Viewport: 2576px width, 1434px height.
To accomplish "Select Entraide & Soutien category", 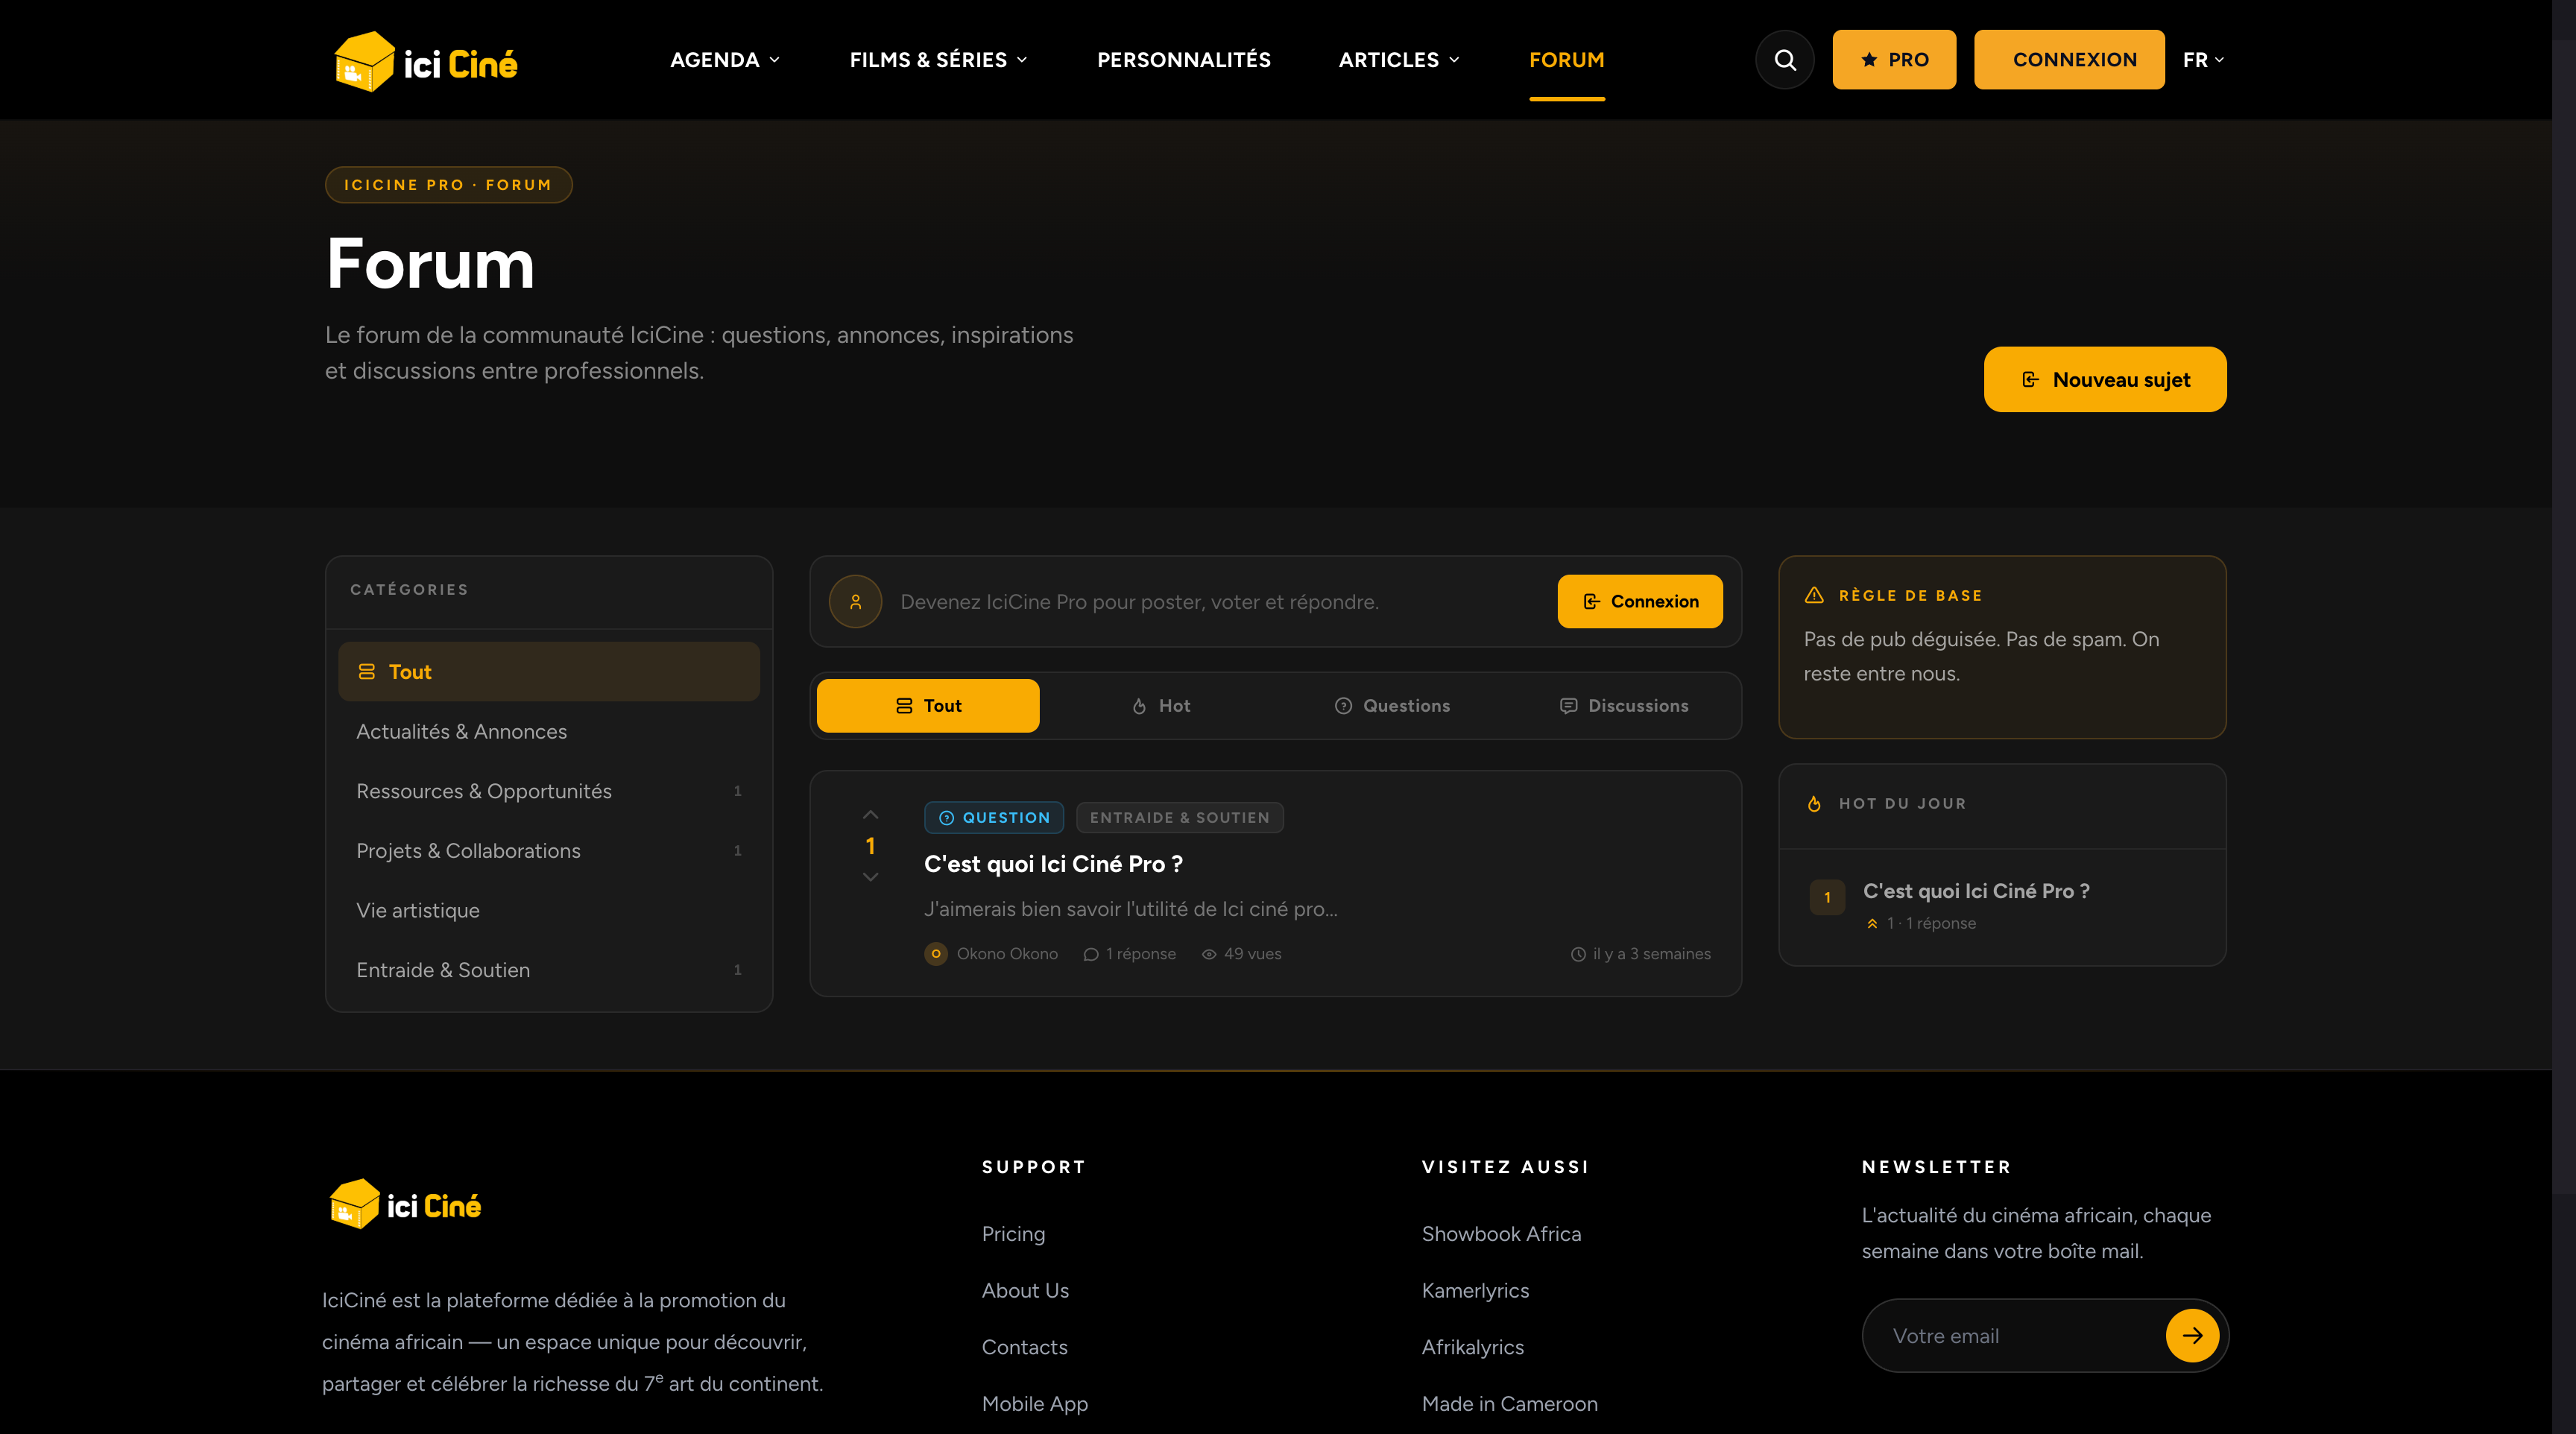I will pyautogui.click(x=549, y=970).
